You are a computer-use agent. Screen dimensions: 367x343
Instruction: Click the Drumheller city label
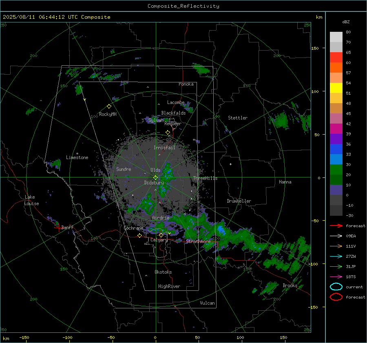pyautogui.click(x=239, y=201)
